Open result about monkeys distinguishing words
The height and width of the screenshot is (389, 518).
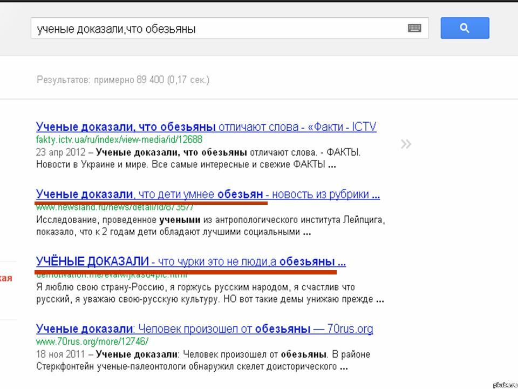pos(206,126)
